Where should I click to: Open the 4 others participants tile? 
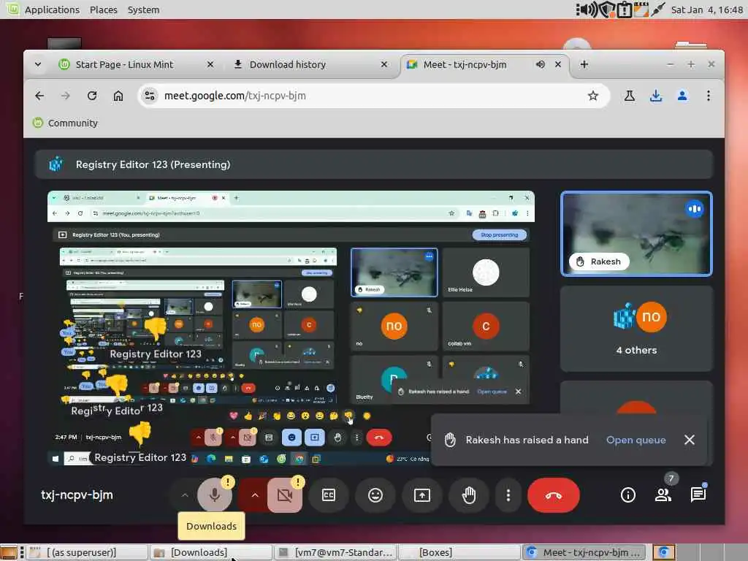[636, 329]
